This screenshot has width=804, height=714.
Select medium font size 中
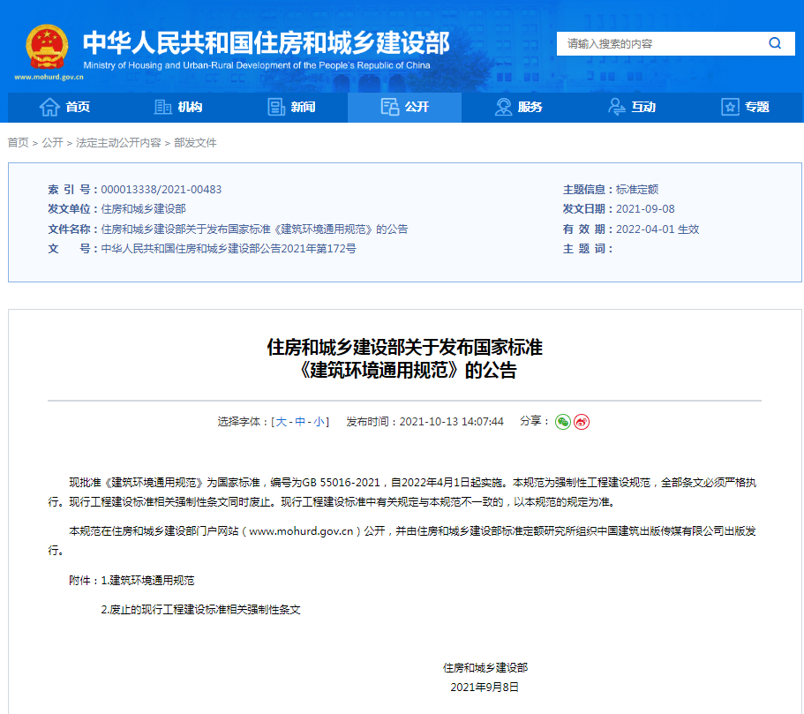(300, 422)
